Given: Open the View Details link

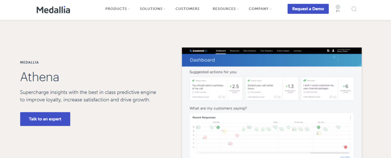Looking at the screenshot, I should (x=345, y=157).
